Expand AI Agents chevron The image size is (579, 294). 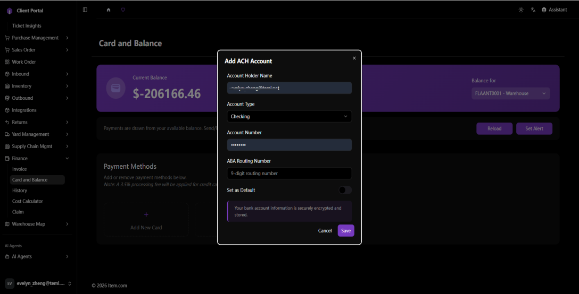pyautogui.click(x=67, y=256)
